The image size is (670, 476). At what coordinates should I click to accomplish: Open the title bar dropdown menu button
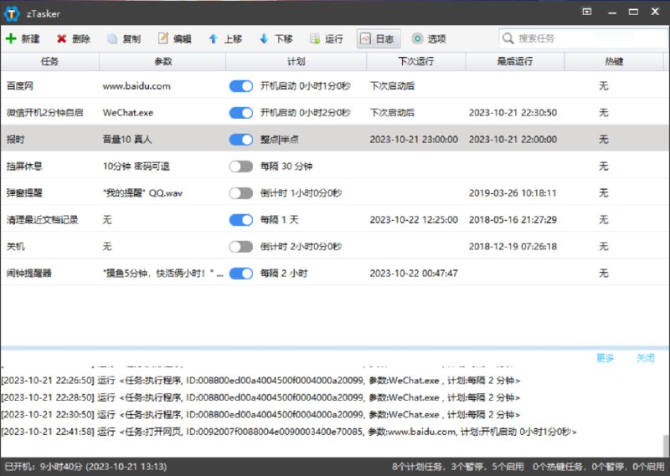587,12
